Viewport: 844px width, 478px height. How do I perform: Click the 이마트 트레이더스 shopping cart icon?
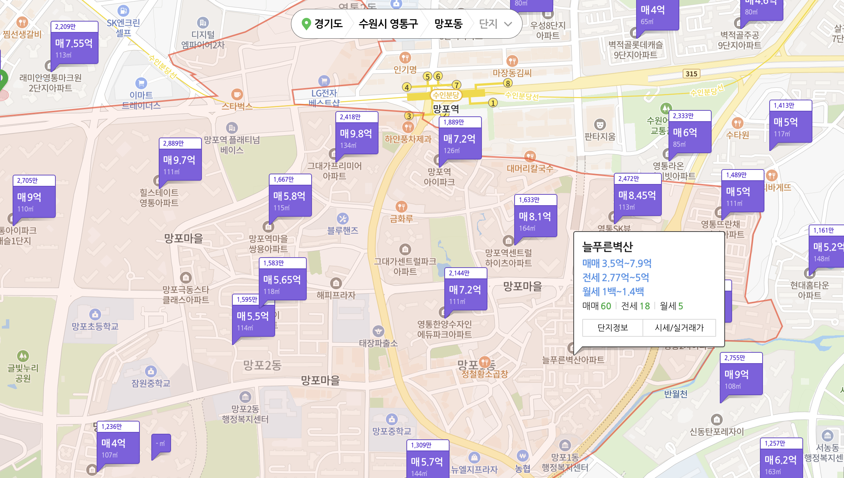tap(141, 83)
